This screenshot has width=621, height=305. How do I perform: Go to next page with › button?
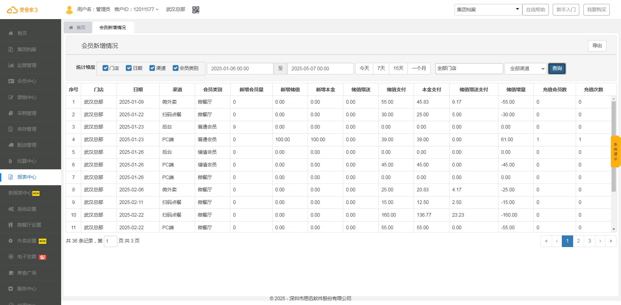(x=600, y=241)
